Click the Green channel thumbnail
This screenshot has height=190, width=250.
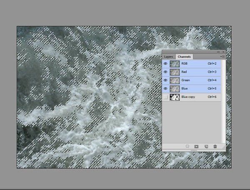175,80
